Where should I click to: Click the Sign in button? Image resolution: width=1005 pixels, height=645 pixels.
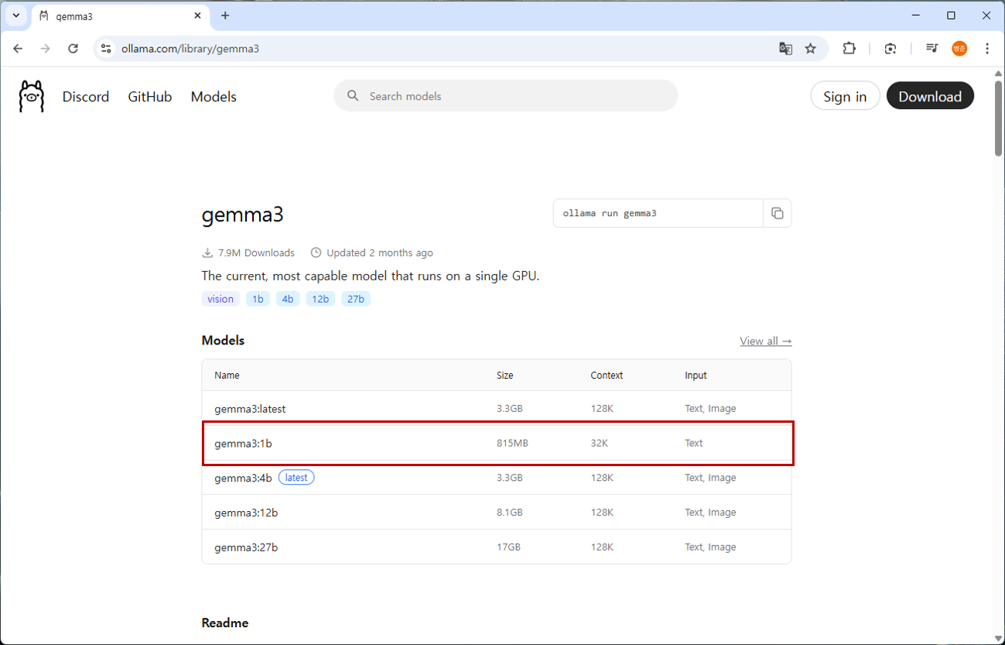tap(845, 96)
